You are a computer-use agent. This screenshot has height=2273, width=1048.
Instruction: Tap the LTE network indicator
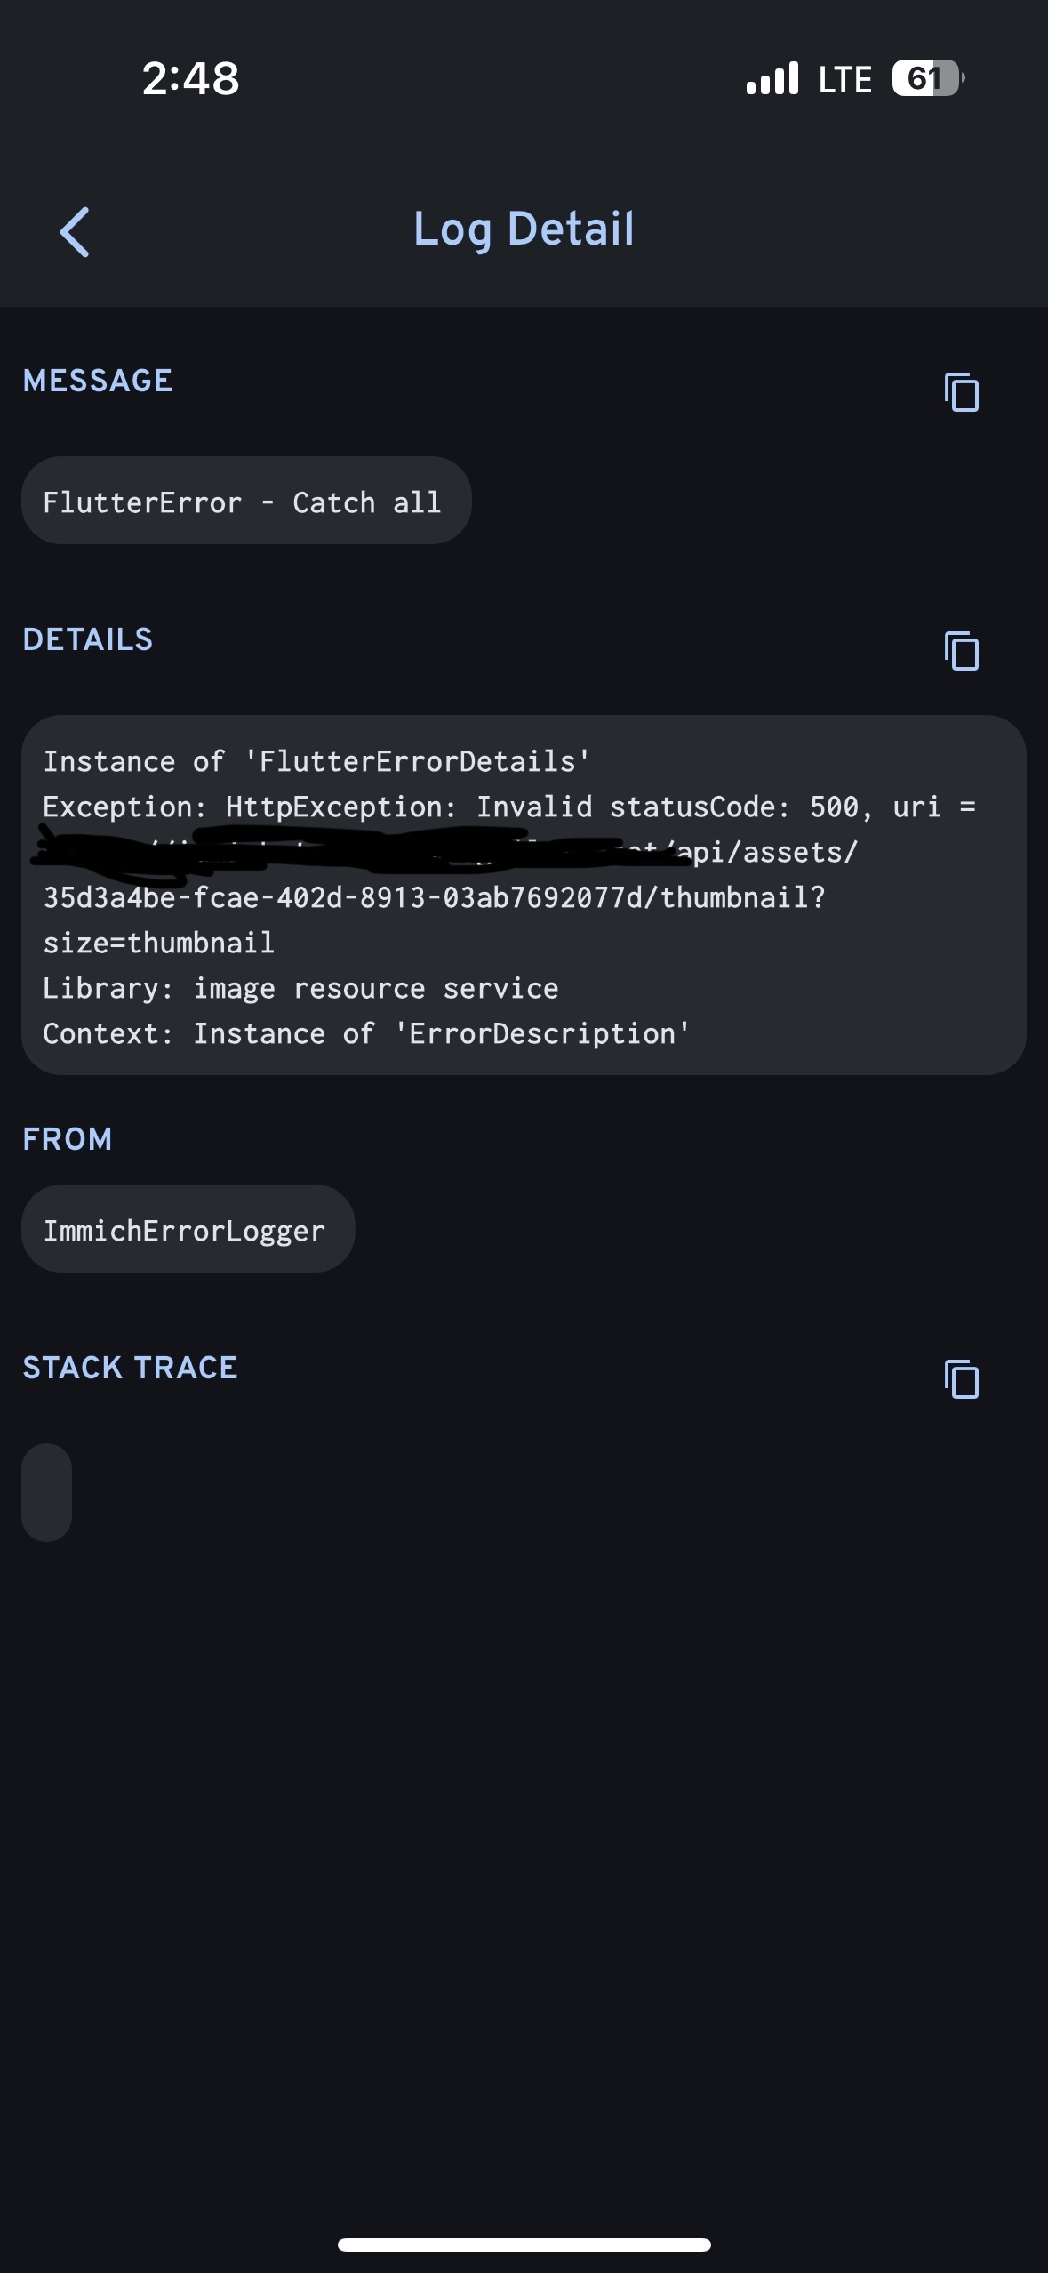point(844,79)
